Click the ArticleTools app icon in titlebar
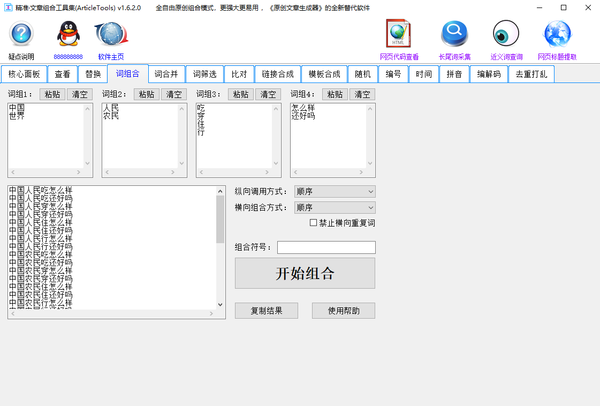600x406 pixels. click(10, 8)
